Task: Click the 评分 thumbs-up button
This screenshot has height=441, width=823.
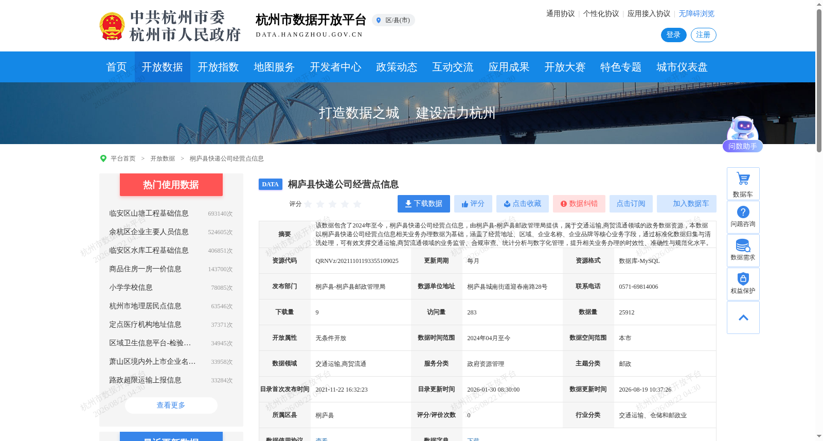Action: 473,204
